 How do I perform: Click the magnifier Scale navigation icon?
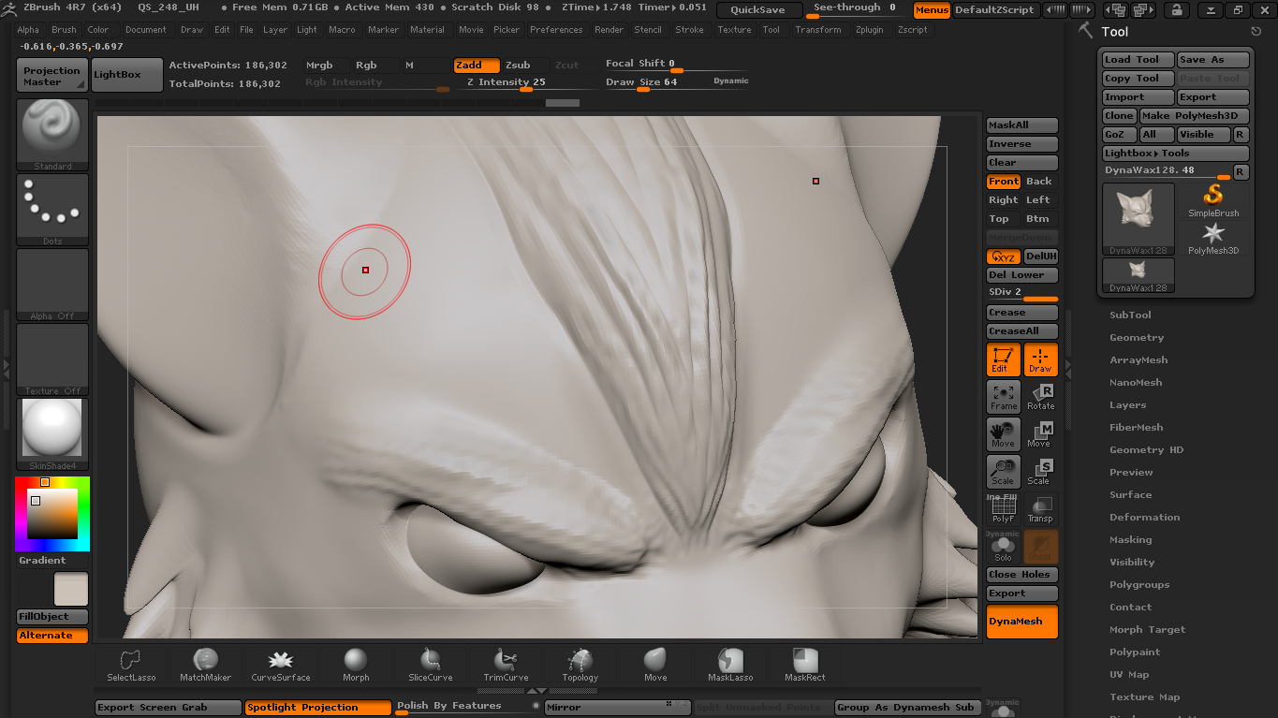[1004, 472]
